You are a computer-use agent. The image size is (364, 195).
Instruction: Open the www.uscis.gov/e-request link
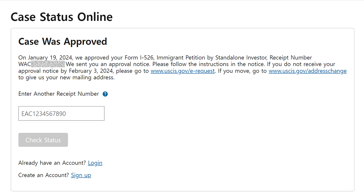[183, 71]
